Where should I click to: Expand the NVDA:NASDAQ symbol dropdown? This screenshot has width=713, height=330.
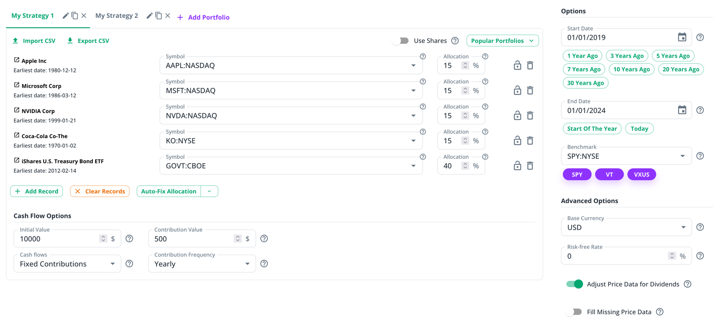coord(413,116)
